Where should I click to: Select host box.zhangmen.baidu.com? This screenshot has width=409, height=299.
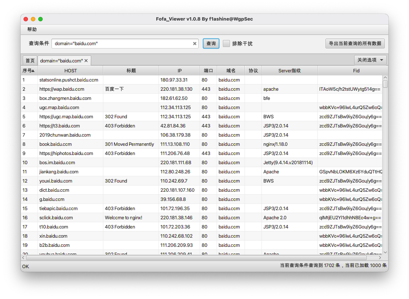coord(65,98)
